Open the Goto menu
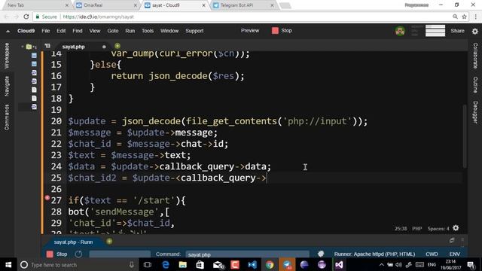482x271 pixels. pyautogui.click(x=113, y=31)
